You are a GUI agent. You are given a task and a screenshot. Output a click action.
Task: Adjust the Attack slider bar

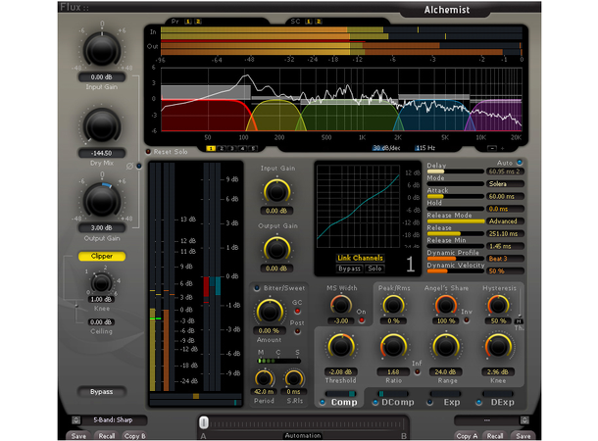point(456,196)
